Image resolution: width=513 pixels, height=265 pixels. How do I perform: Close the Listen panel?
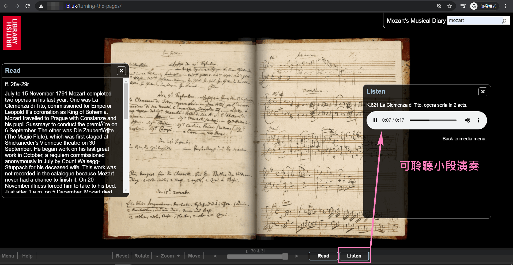point(483,92)
